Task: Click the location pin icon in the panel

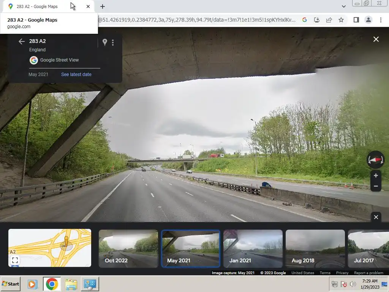Action: click(x=105, y=42)
